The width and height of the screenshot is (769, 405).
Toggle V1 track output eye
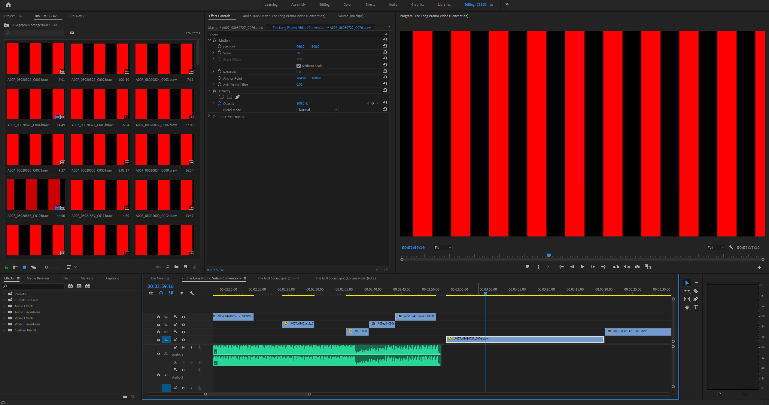coord(183,340)
